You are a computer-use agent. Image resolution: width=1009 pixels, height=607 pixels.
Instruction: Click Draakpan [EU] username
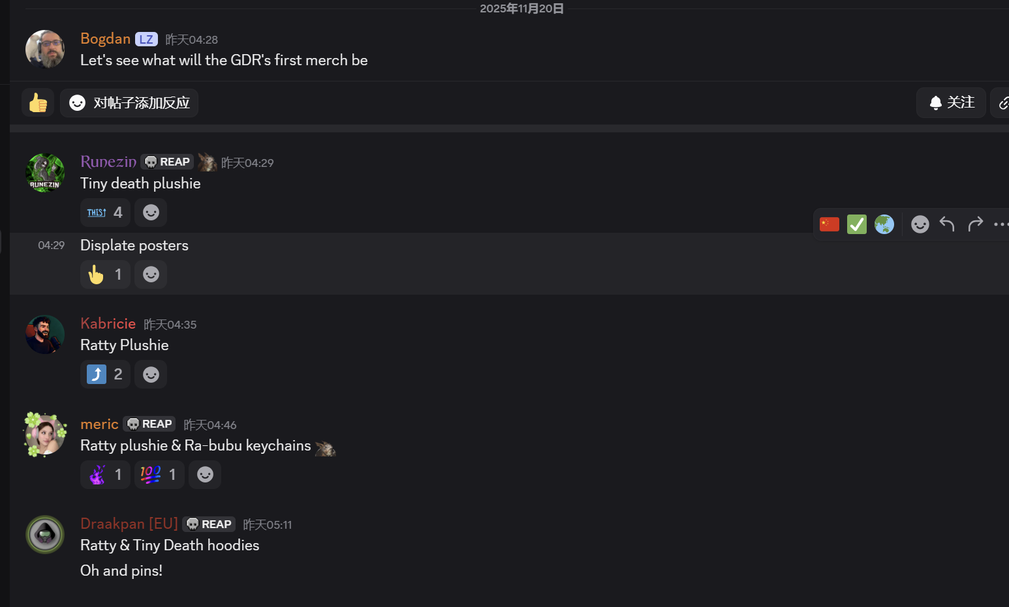(x=129, y=524)
